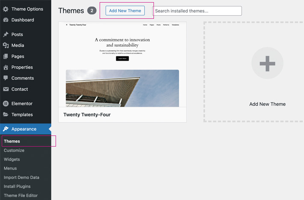Click the Properties house icon
This screenshot has width=304, height=200.
(x=6, y=67)
